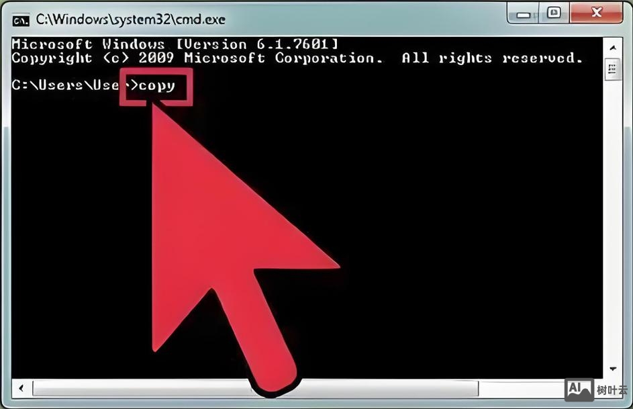633x409 pixels.
Task: Click the cmd.exe title bar text
Action: (x=130, y=19)
